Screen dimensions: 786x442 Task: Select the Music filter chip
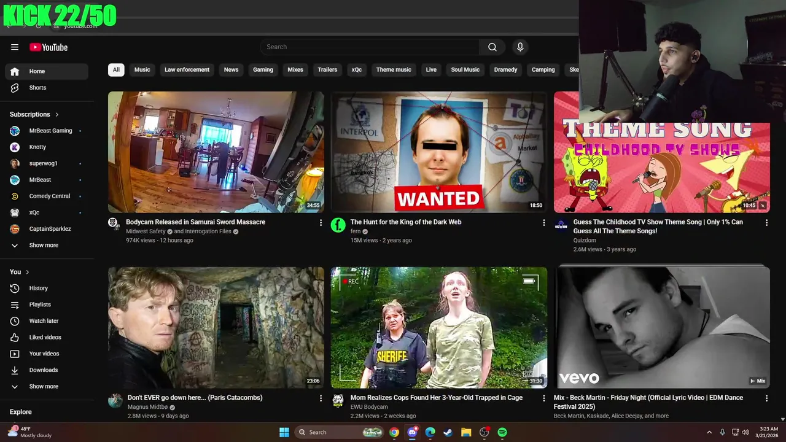pyautogui.click(x=142, y=70)
